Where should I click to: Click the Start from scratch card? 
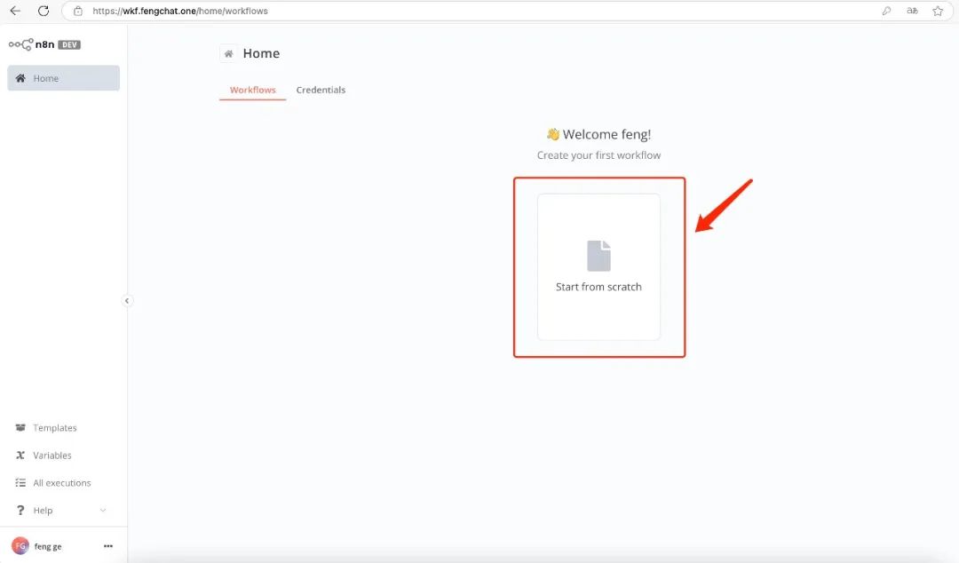(x=598, y=267)
